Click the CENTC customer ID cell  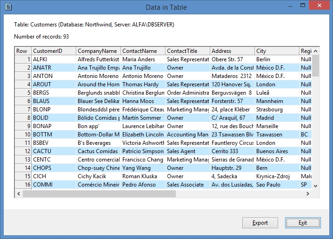(53, 160)
